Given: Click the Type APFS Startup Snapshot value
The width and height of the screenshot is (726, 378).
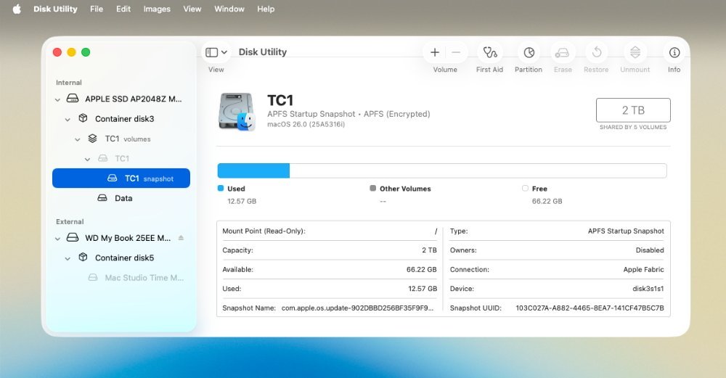Looking at the screenshot, I should [626, 231].
